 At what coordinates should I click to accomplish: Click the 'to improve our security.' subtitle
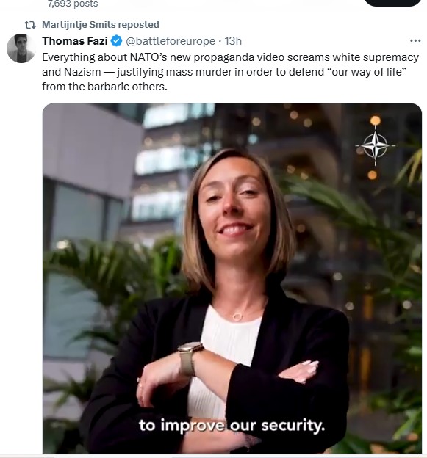(x=232, y=425)
